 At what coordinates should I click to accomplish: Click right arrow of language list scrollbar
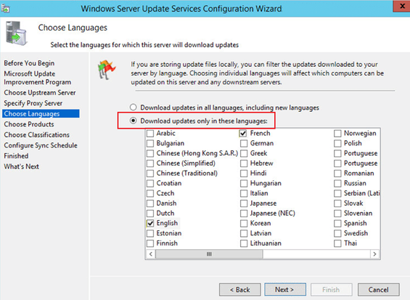[374, 254]
